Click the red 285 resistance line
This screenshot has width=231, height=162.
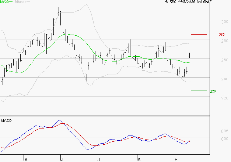click(199, 34)
